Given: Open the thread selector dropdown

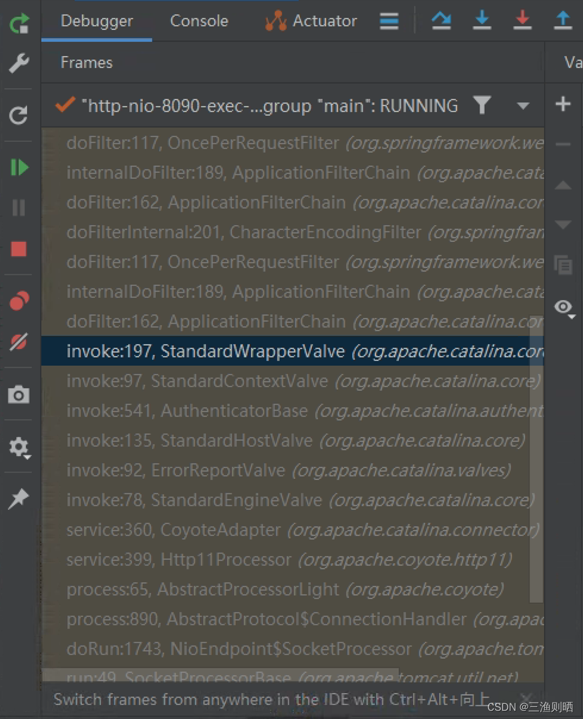Looking at the screenshot, I should pos(523,106).
